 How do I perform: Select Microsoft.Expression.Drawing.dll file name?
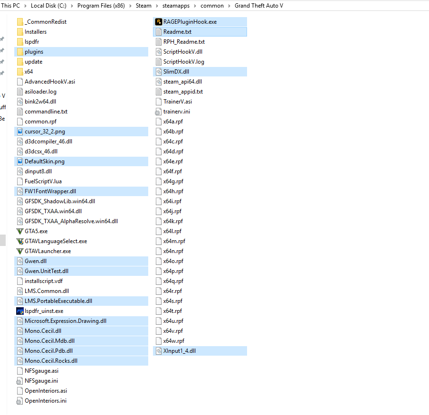pyautogui.click(x=66, y=321)
